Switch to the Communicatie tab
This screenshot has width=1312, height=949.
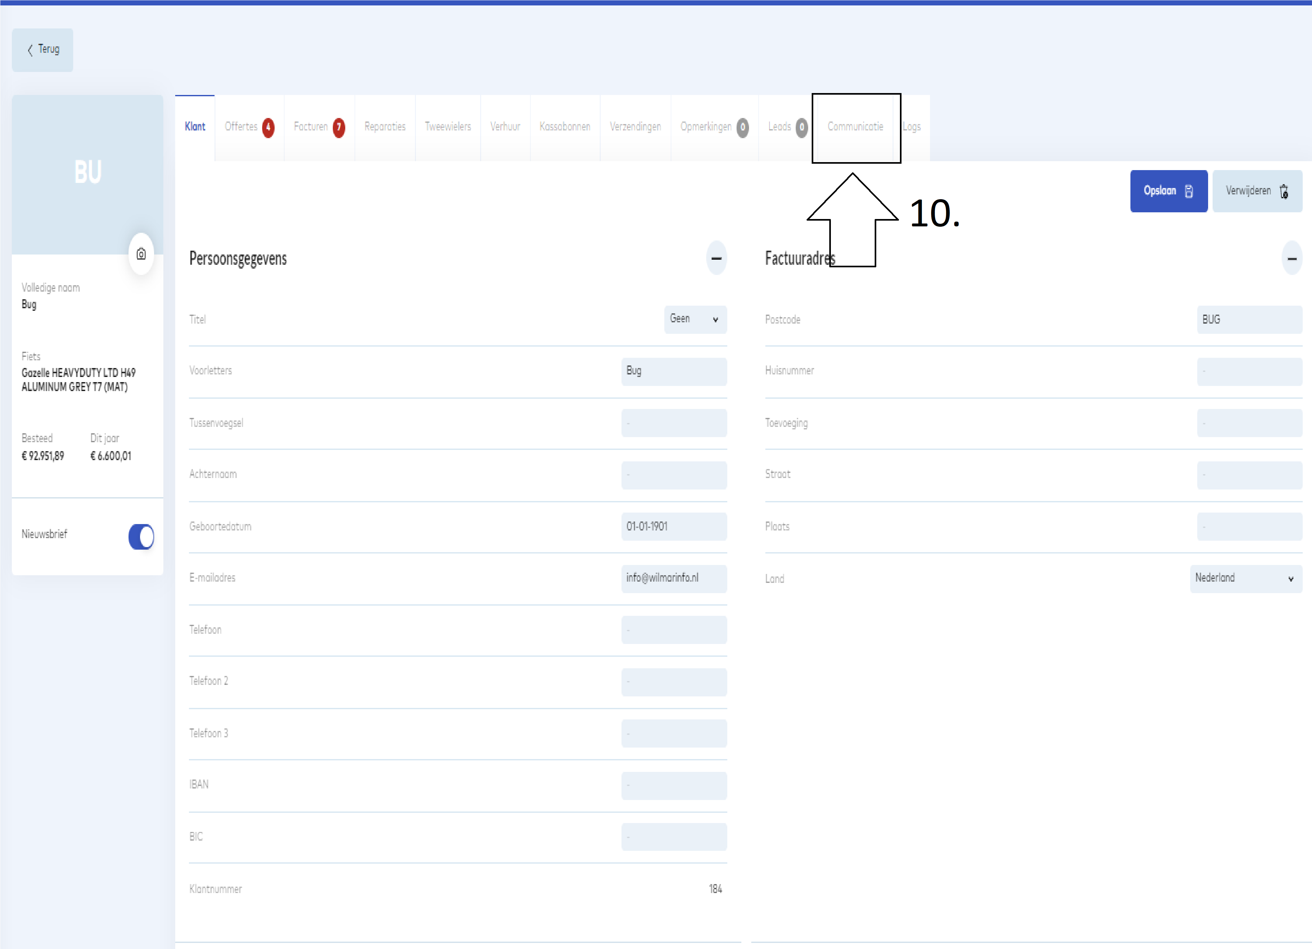pos(855,127)
